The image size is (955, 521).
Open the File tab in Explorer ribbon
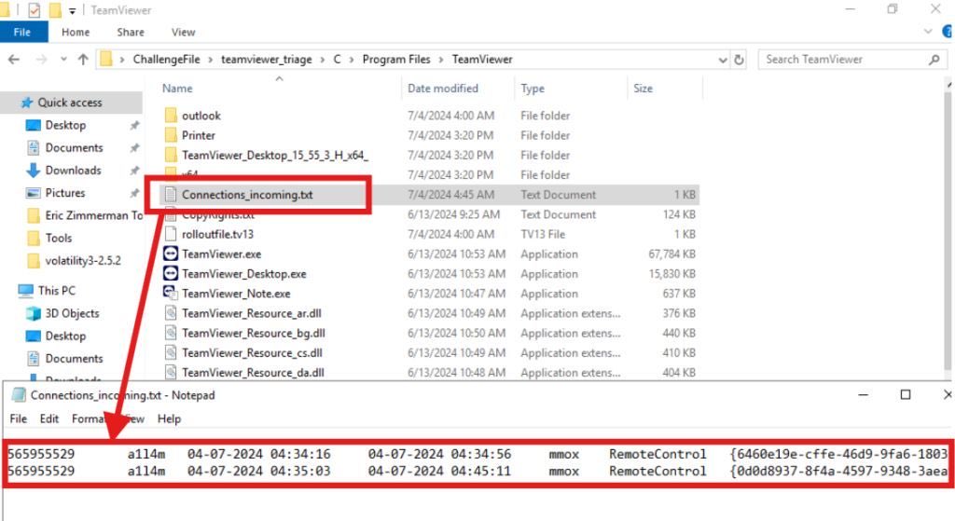(x=22, y=33)
